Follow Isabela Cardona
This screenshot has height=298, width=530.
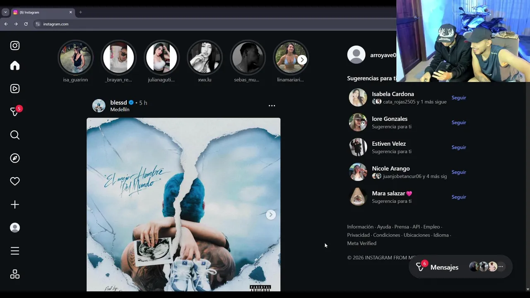click(x=459, y=98)
